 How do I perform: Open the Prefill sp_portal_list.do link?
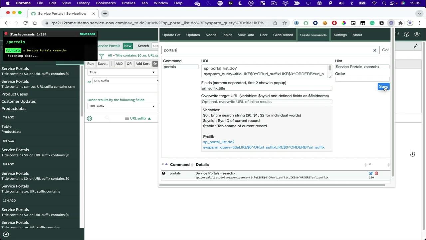coord(264,145)
